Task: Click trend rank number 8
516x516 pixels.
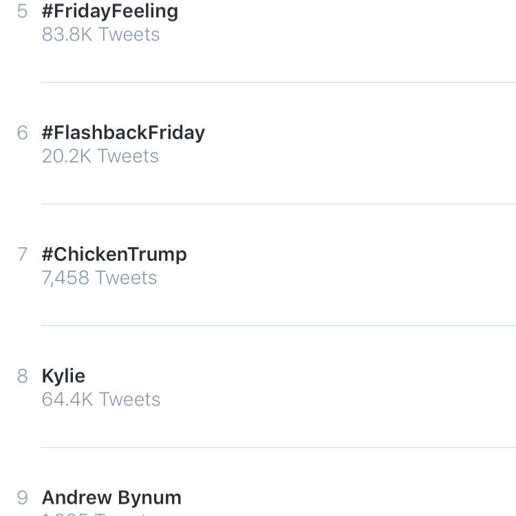Action: click(x=22, y=376)
